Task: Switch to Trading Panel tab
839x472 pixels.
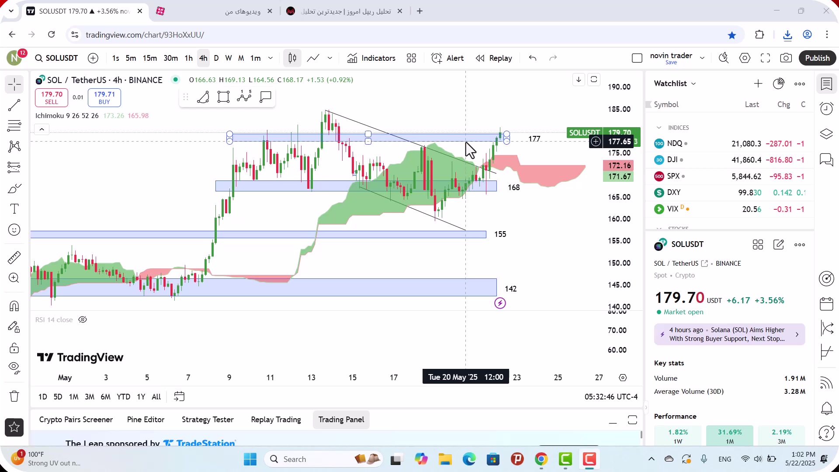Action: 341,420
